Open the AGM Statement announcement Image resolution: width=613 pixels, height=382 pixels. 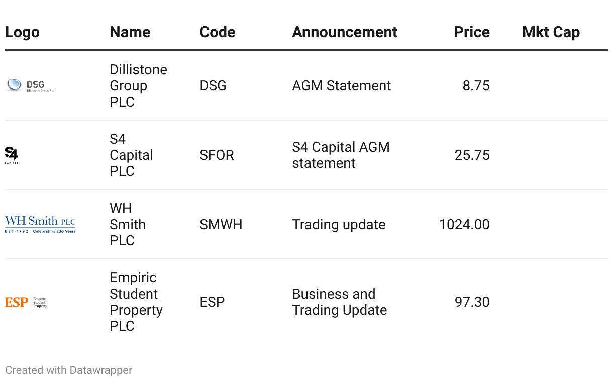coord(341,86)
